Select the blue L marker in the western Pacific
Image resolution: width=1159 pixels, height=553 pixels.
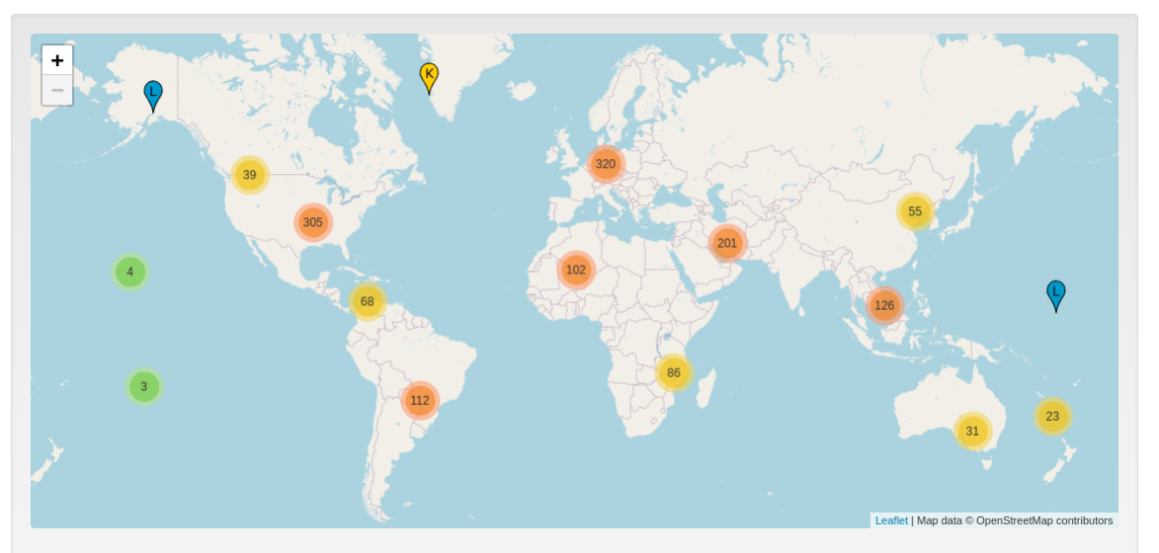click(1056, 294)
